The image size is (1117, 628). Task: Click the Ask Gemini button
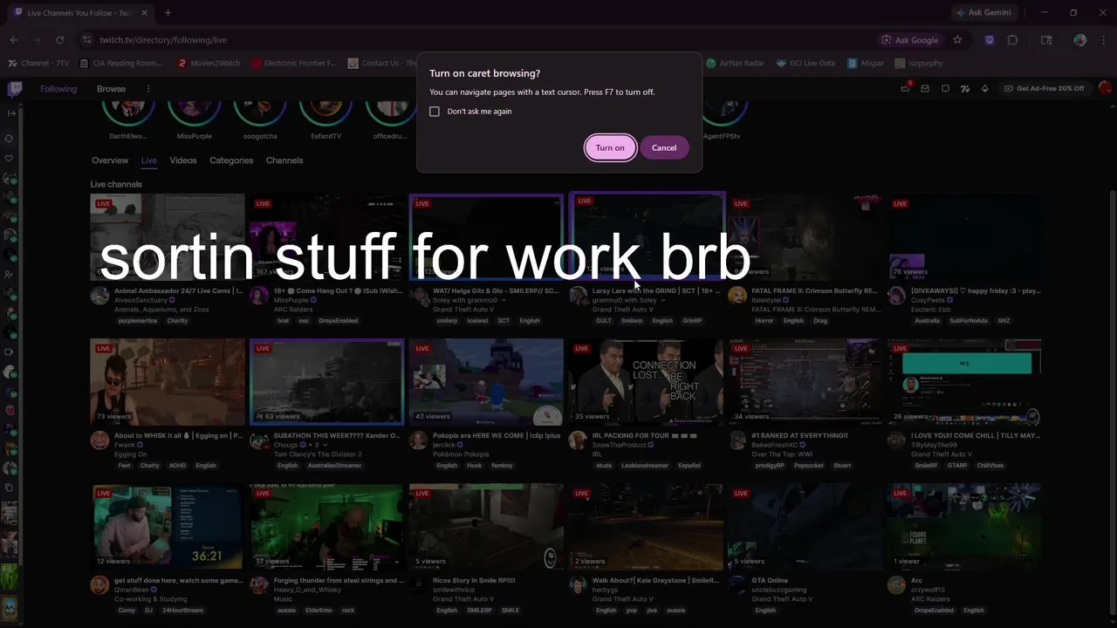click(x=983, y=13)
